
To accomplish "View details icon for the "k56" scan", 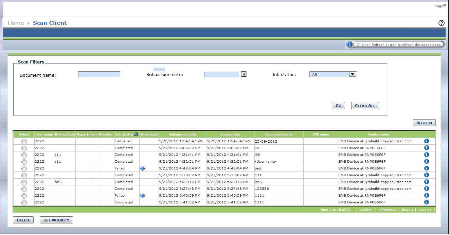I will point(426,181).
